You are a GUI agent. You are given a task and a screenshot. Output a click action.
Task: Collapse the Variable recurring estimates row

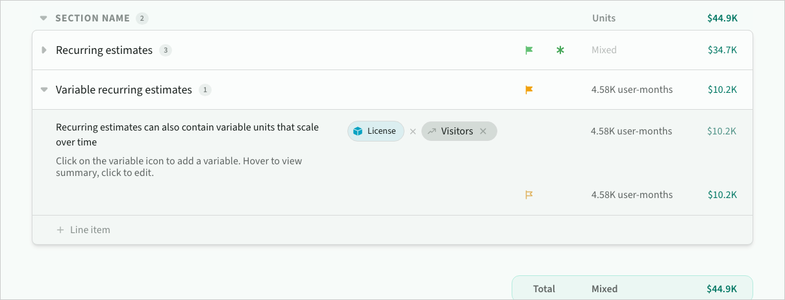coord(44,90)
